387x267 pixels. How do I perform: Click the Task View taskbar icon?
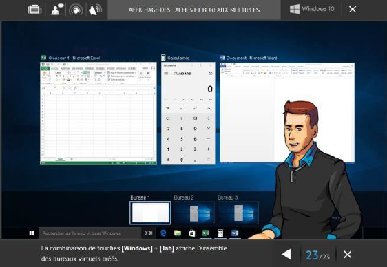pyautogui.click(x=148, y=233)
